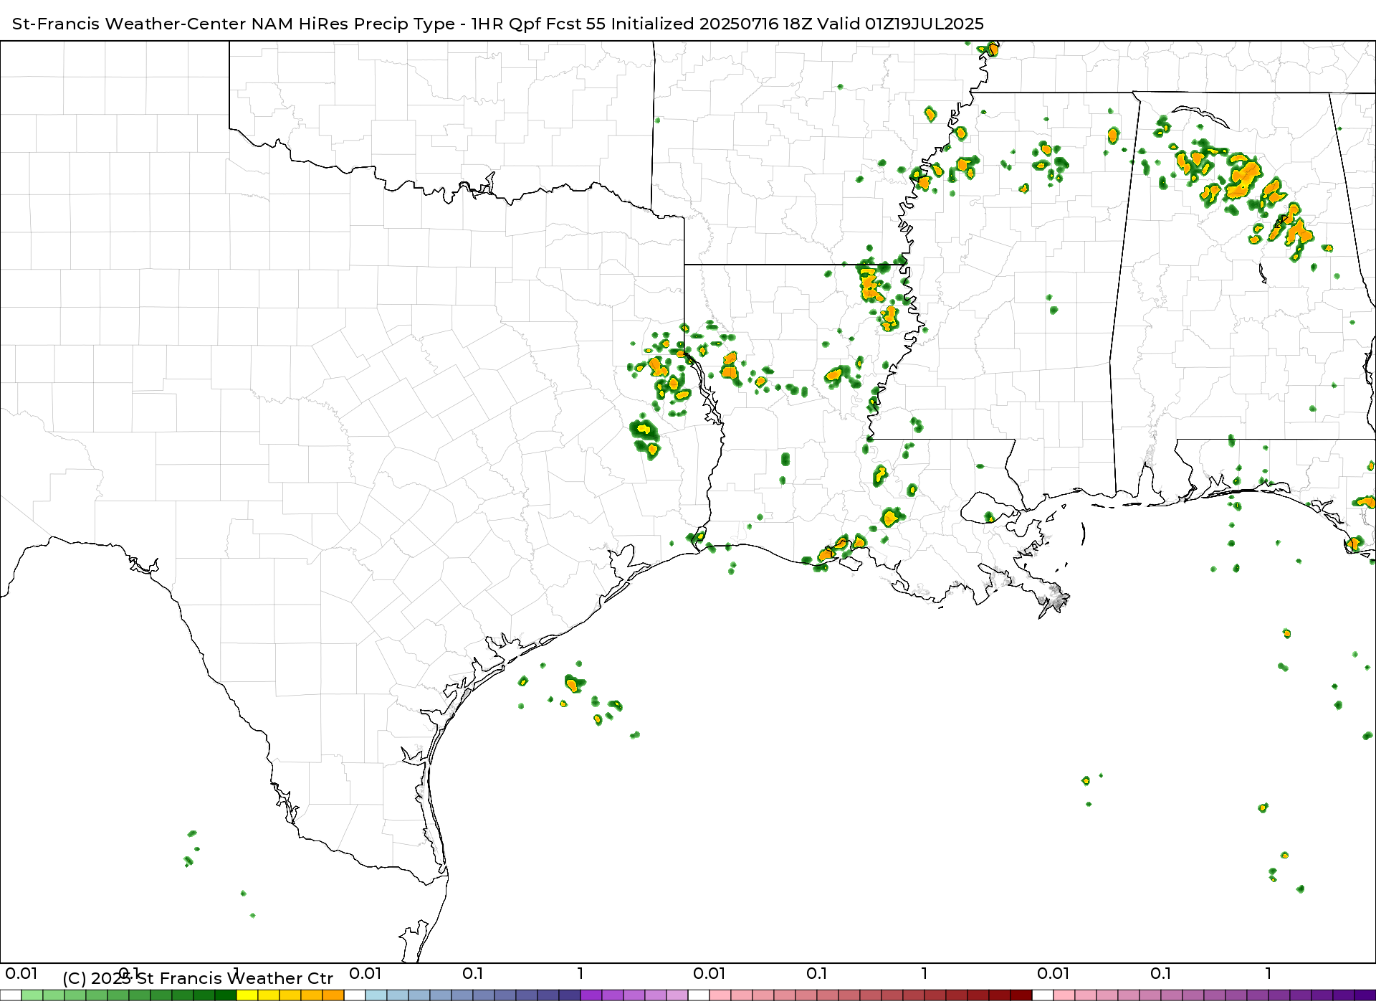Viewport: 1376px width, 1004px height.
Task: Click the darkest navy blue legend swatch
Action: 570,995
